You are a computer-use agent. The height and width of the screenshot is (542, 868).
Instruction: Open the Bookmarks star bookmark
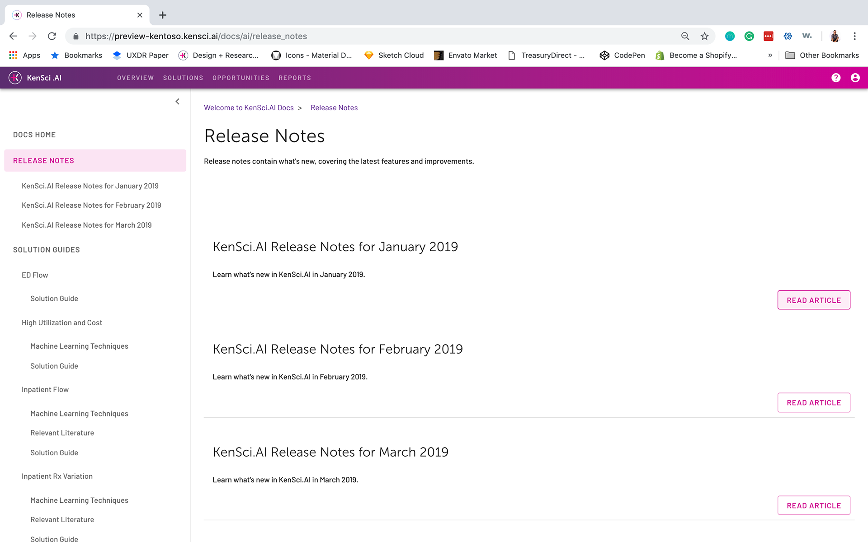76,55
